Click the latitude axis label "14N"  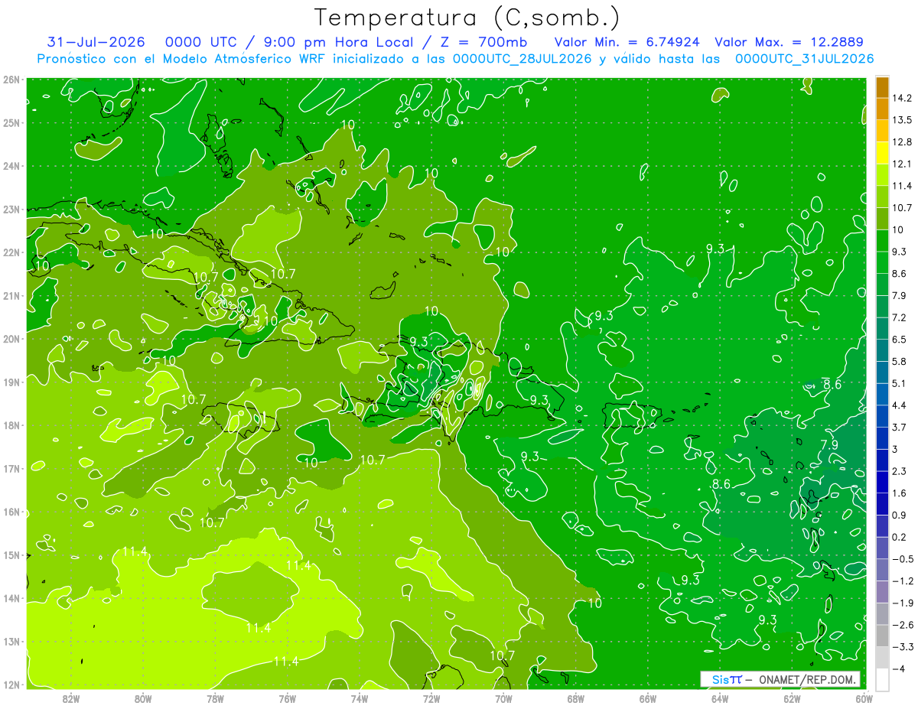point(11,598)
